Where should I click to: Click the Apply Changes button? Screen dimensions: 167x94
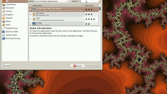click(93, 66)
